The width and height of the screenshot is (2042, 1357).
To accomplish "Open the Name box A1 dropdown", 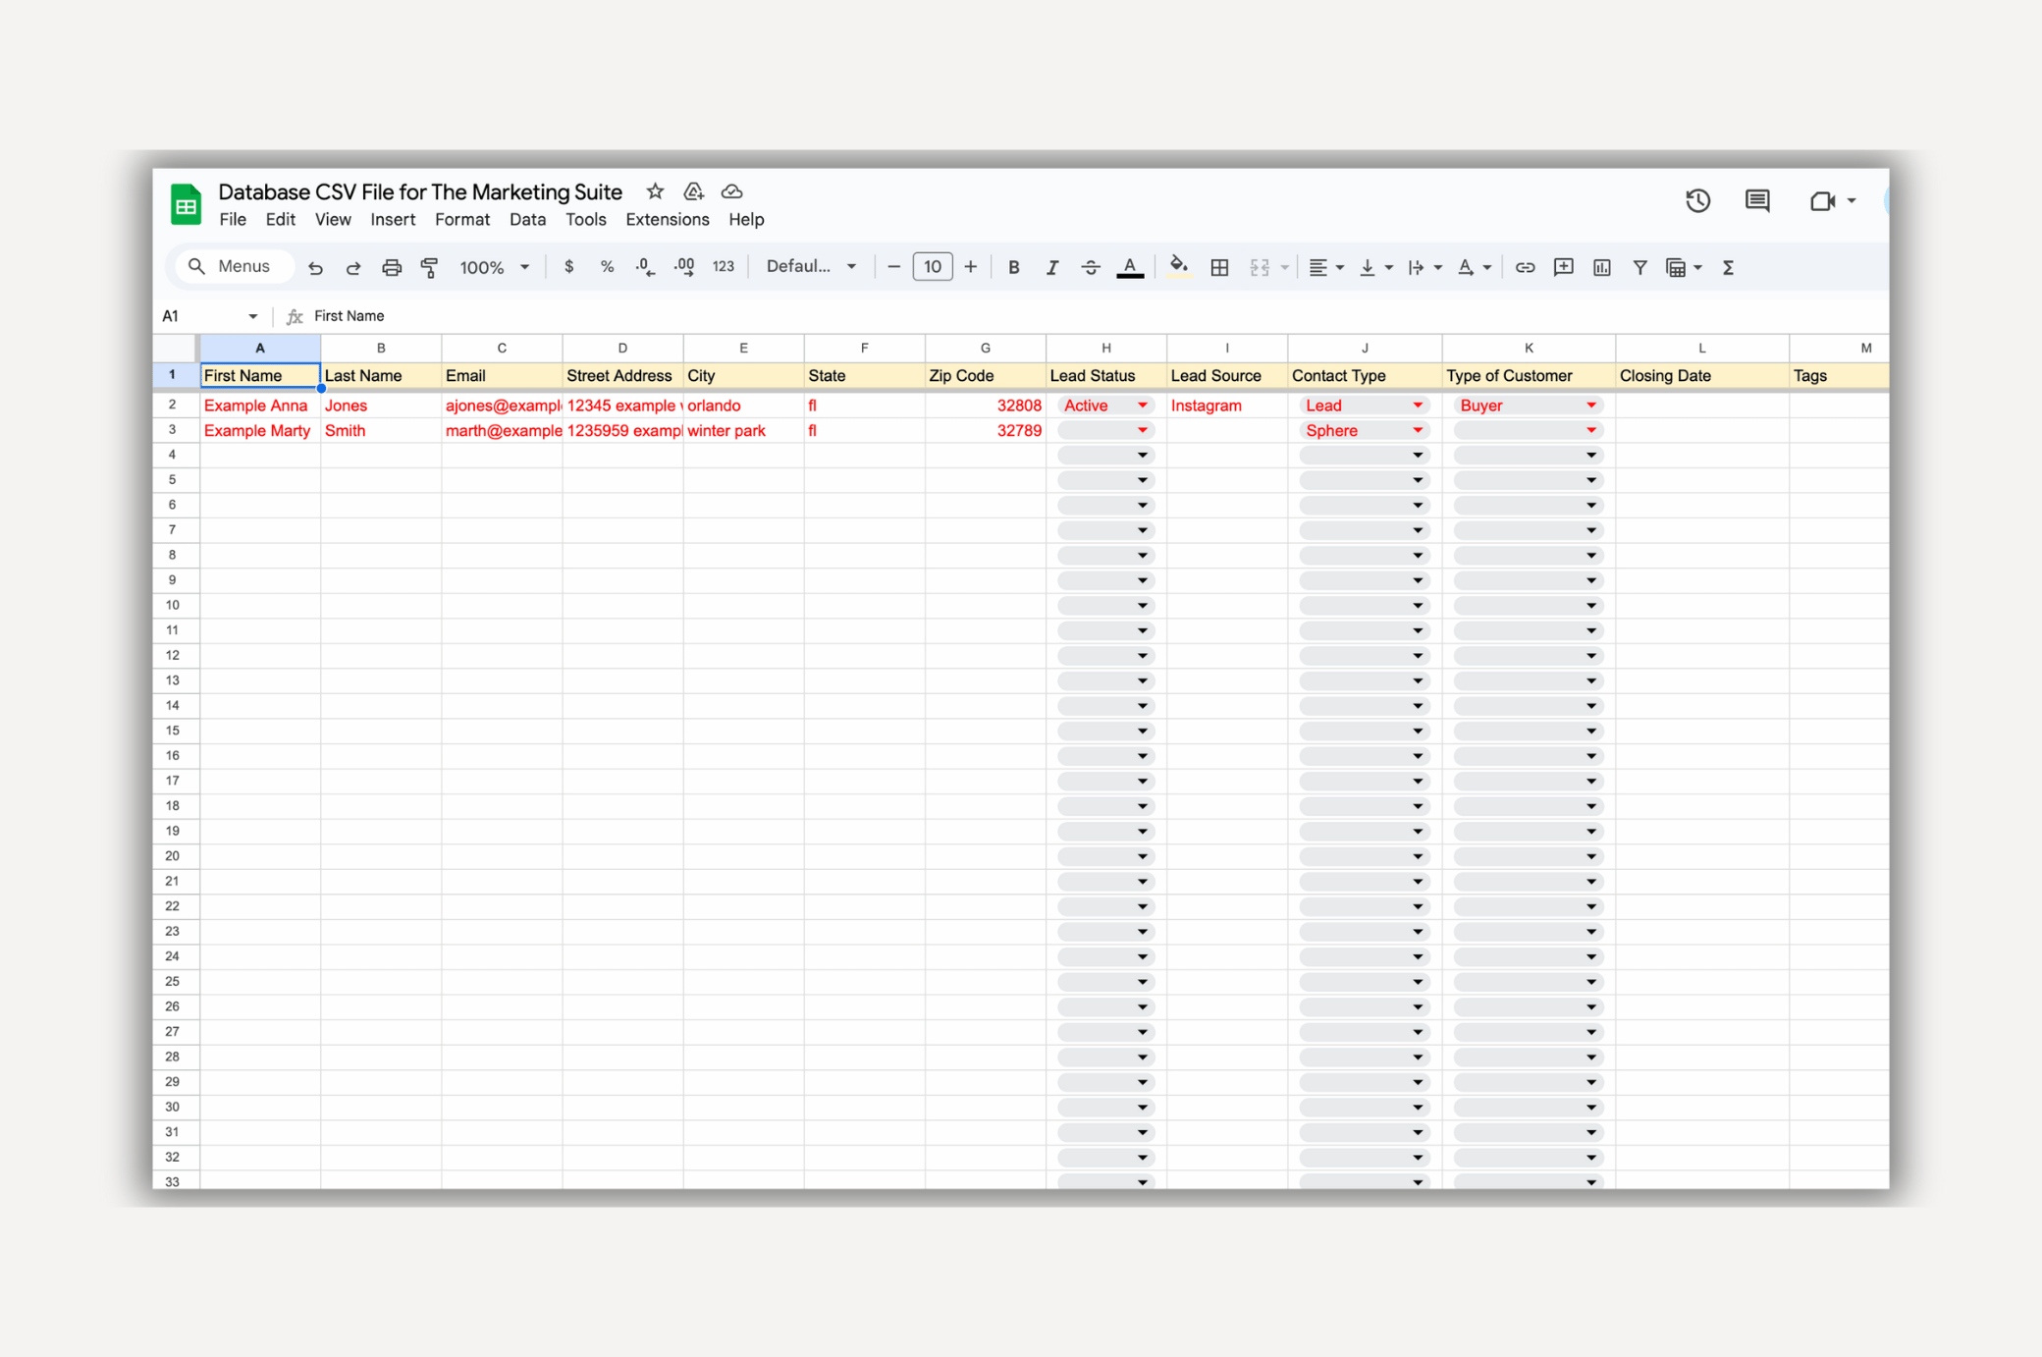I will coord(252,316).
